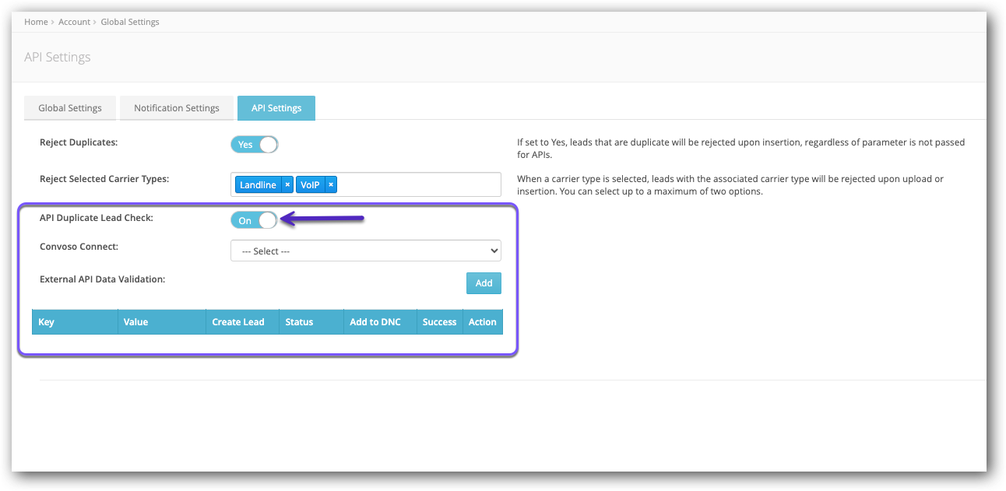Switch to the Notification Settings tab
This screenshot has height=491, width=1006.
point(177,107)
